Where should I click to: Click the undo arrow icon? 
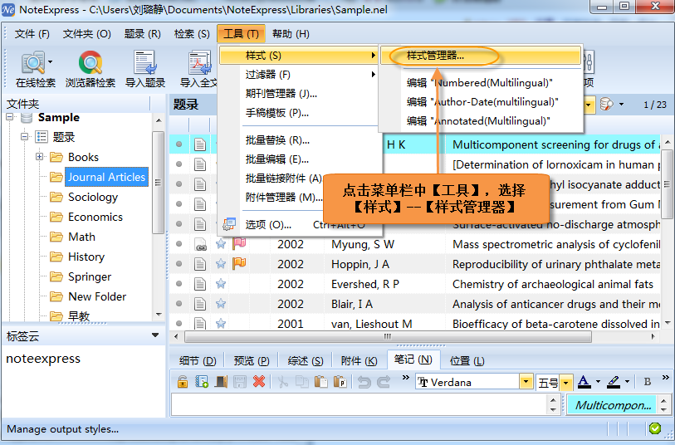364,381
